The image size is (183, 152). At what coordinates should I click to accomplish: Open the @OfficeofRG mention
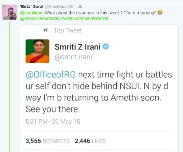tap(51, 75)
